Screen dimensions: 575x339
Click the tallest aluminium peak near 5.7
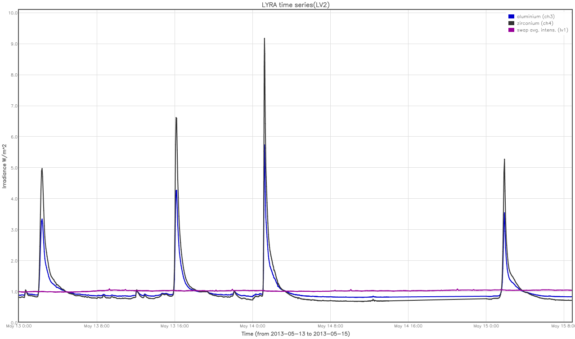pyautogui.click(x=265, y=145)
